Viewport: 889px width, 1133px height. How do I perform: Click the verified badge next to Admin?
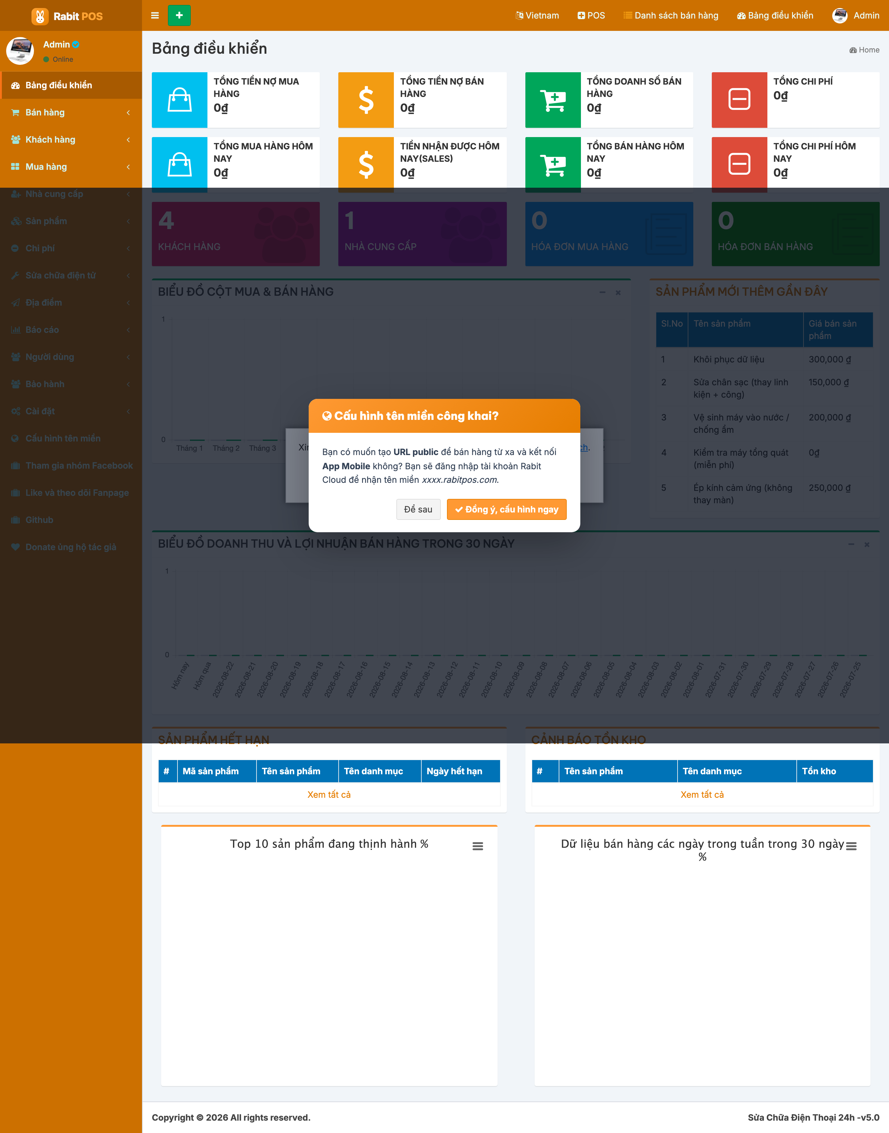pos(76,45)
